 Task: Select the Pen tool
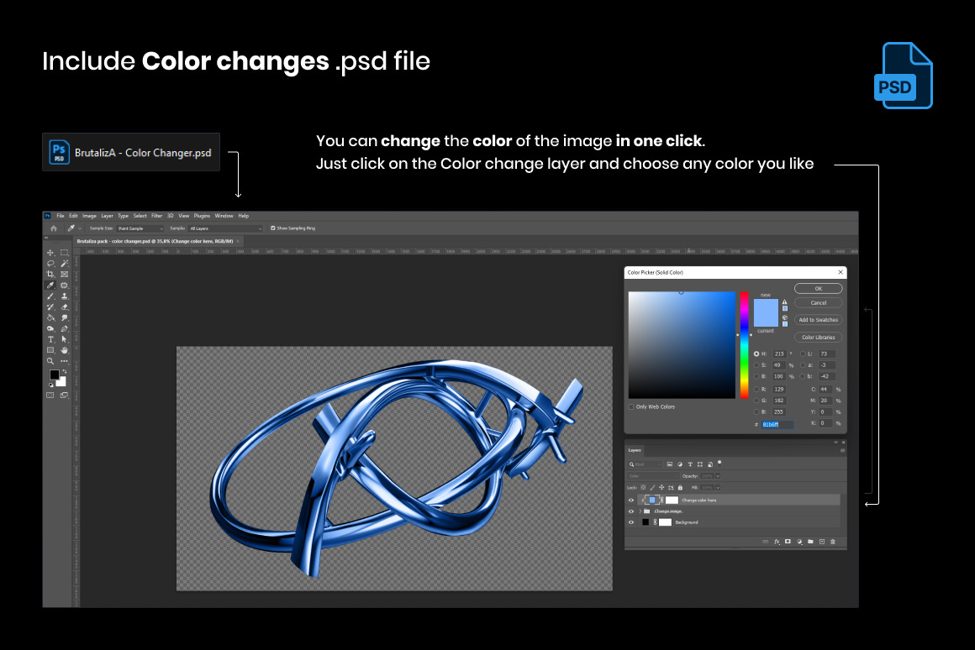(x=64, y=328)
